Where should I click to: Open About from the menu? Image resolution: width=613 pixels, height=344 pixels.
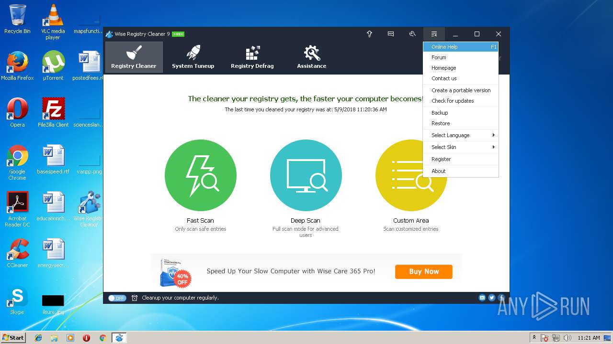click(461, 171)
